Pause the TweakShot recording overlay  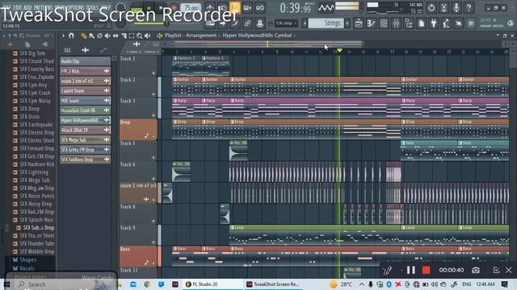pyautogui.click(x=411, y=271)
